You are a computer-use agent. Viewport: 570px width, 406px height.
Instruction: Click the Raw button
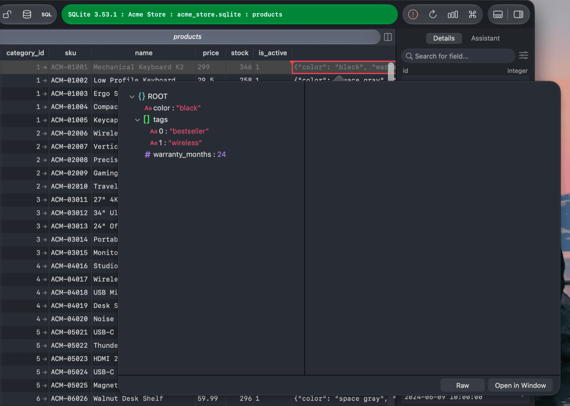[462, 385]
